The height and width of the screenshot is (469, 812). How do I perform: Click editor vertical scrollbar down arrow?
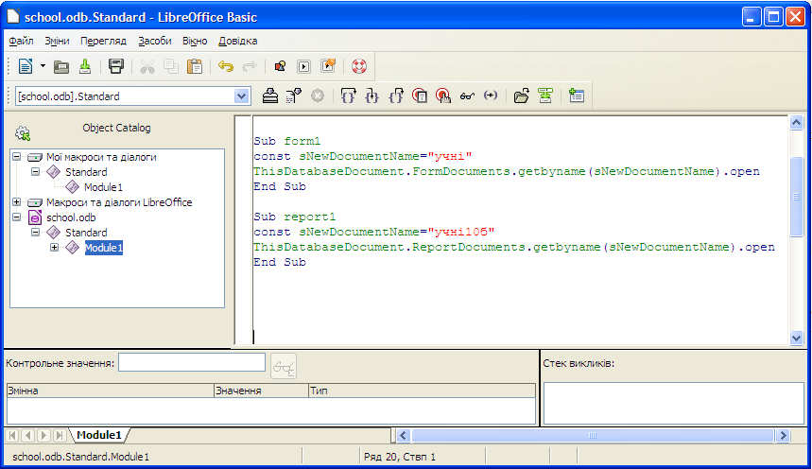tap(797, 338)
